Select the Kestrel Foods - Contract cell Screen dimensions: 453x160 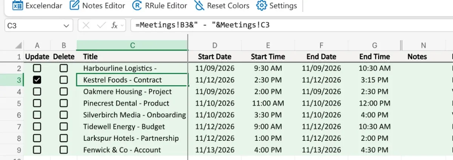(x=132, y=80)
